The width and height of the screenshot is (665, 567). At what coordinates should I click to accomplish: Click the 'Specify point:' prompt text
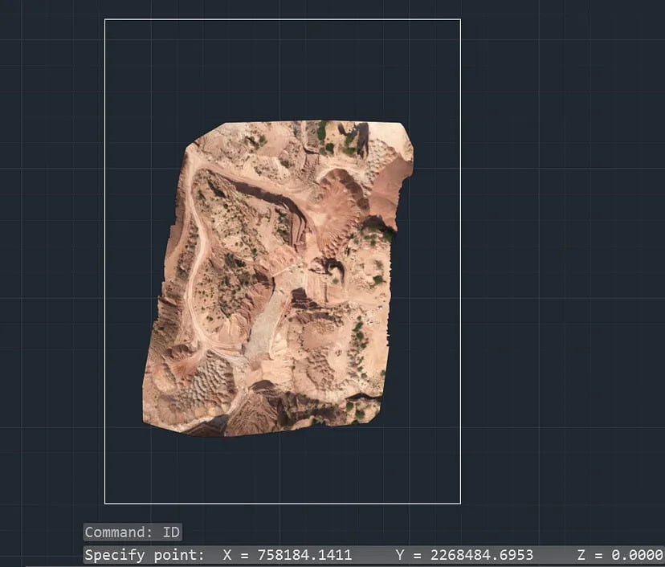pos(145,555)
